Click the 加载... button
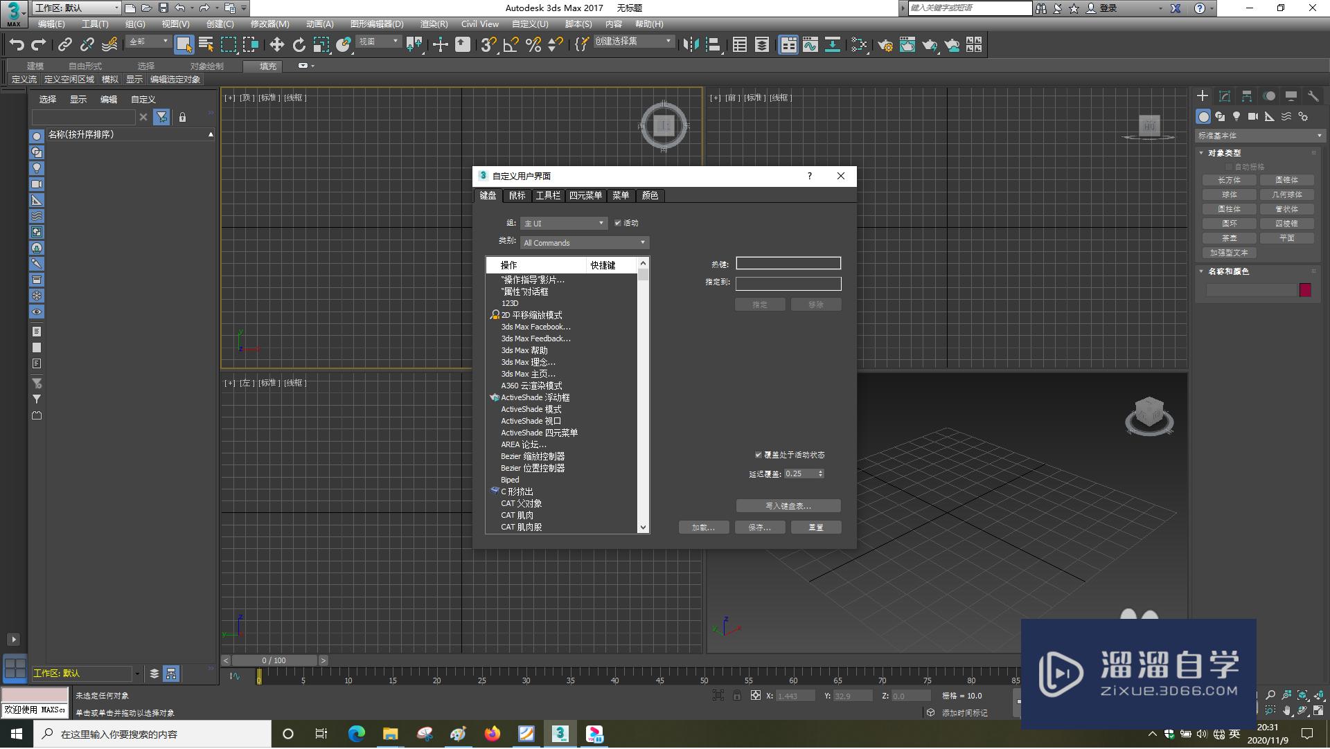The height and width of the screenshot is (749, 1330). (704, 527)
